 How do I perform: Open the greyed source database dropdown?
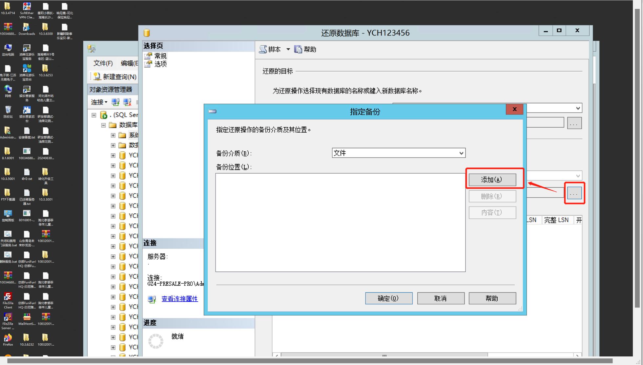pyautogui.click(x=578, y=176)
